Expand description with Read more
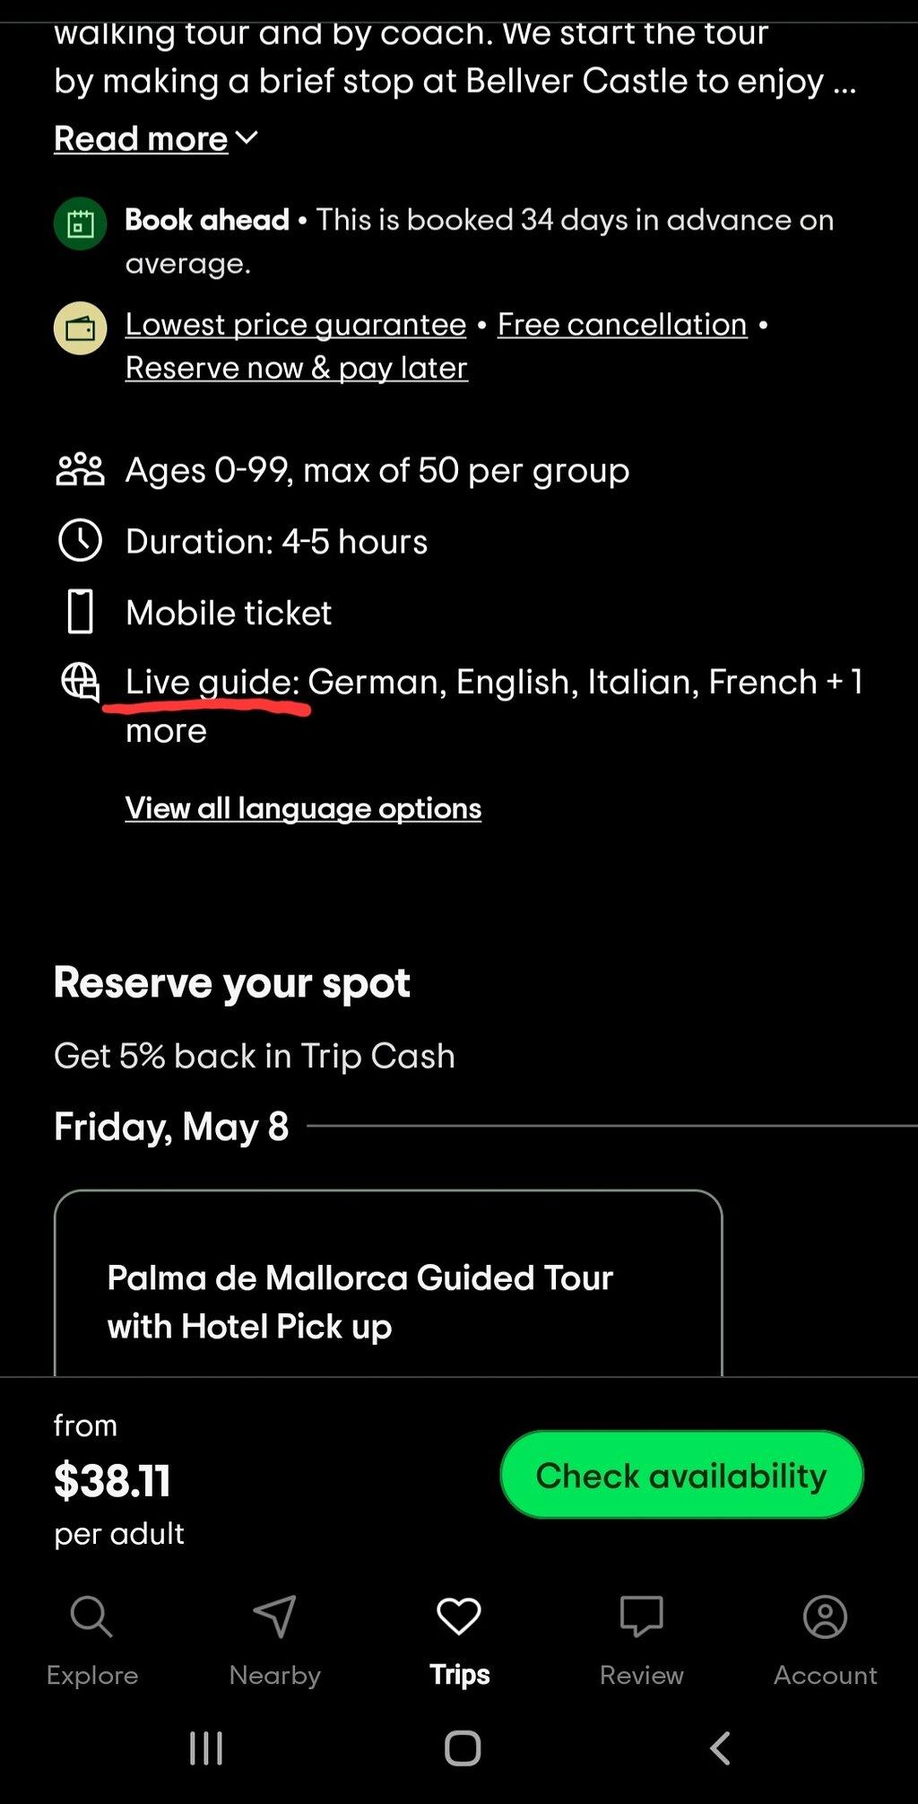 (x=141, y=139)
